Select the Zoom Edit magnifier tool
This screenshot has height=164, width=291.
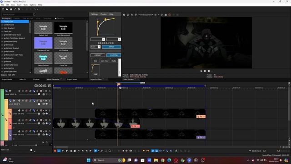(x=110, y=151)
